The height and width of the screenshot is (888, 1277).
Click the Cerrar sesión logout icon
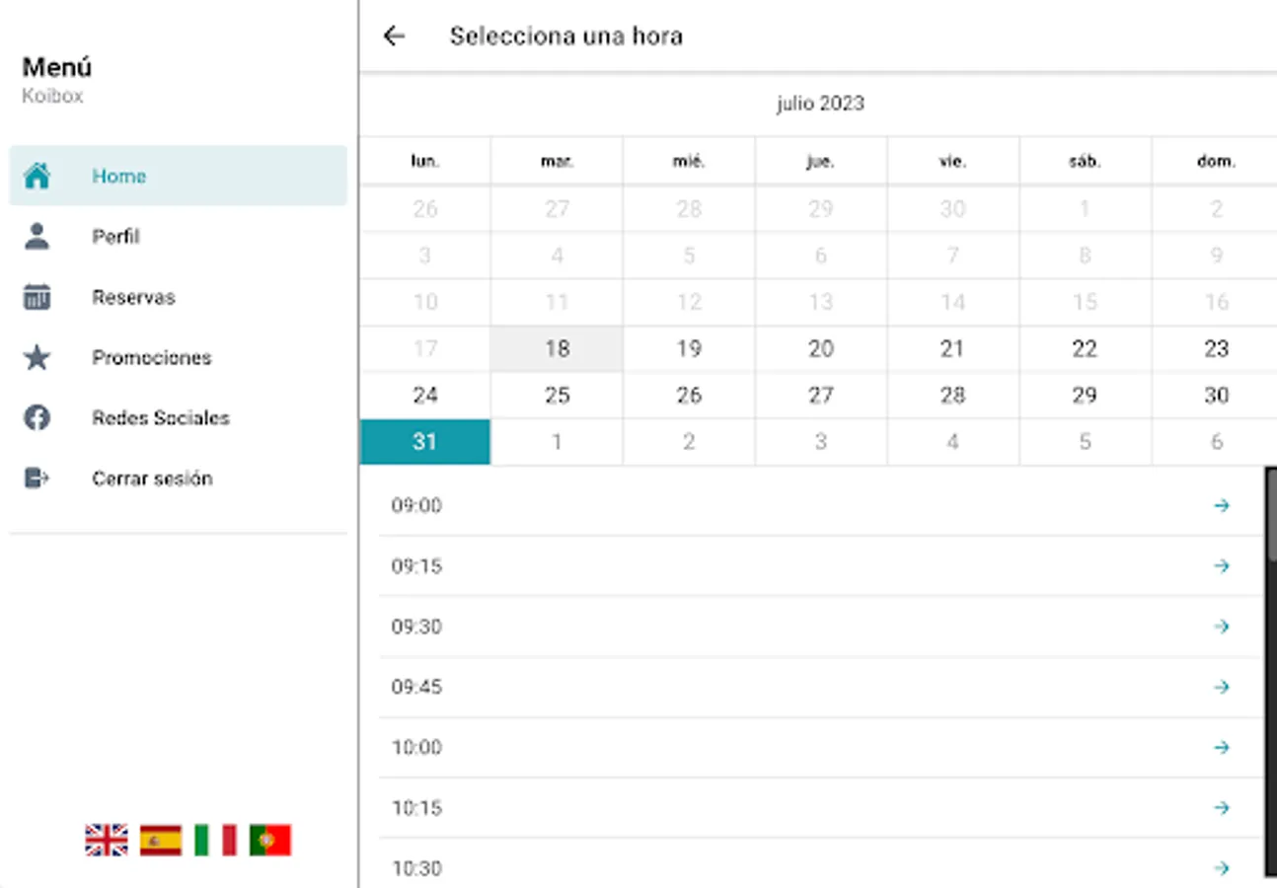pos(37,479)
